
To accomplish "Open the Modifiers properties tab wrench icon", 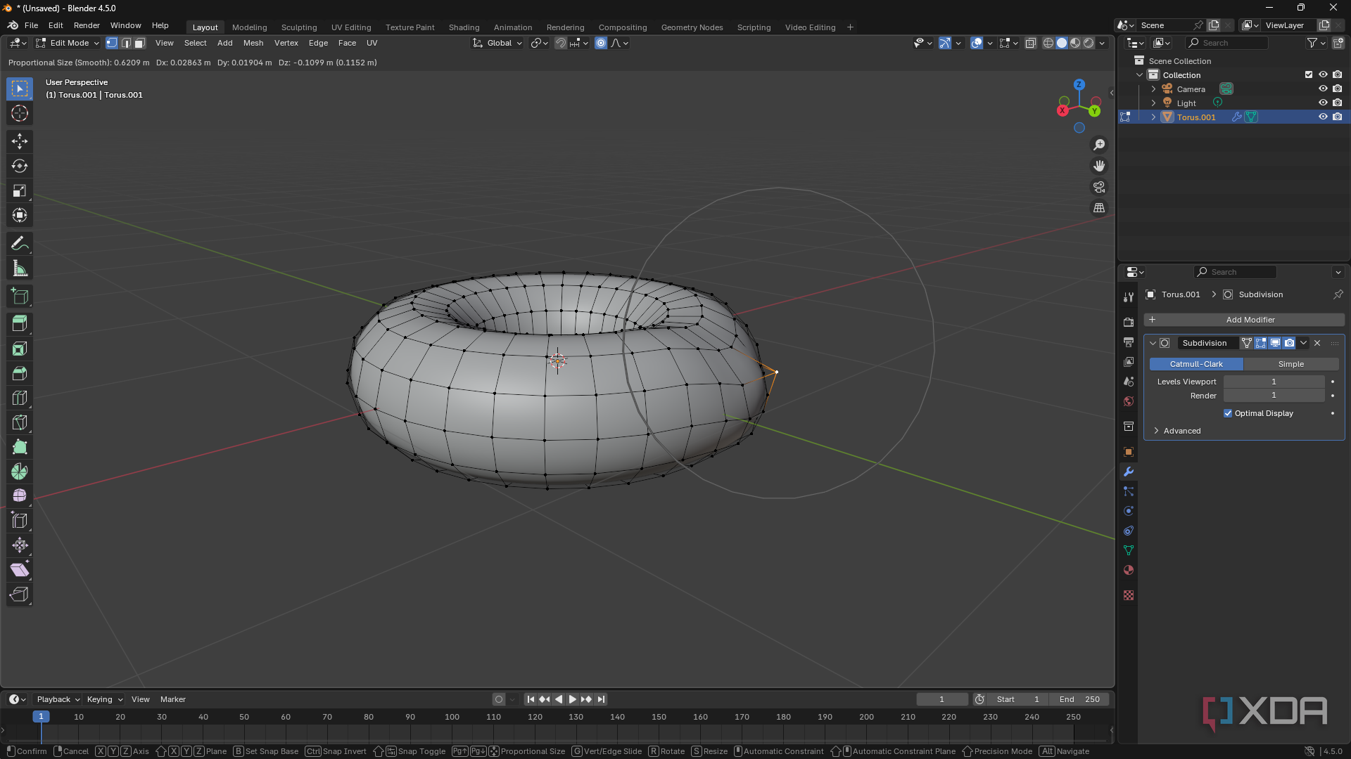I will coord(1129,472).
